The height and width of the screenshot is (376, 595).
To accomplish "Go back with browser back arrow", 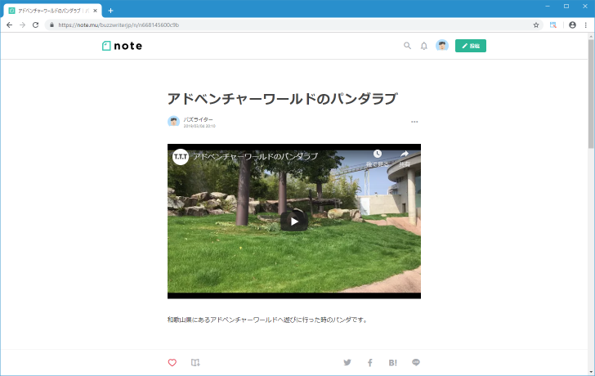I will pyautogui.click(x=10, y=25).
